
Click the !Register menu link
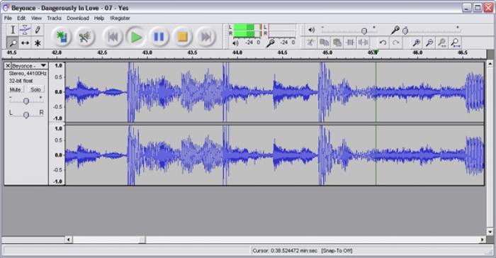point(120,18)
